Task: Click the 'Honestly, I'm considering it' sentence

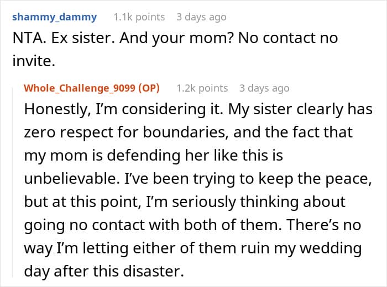Action: (123, 109)
